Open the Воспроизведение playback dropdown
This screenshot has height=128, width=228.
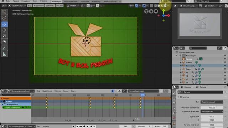17,127
